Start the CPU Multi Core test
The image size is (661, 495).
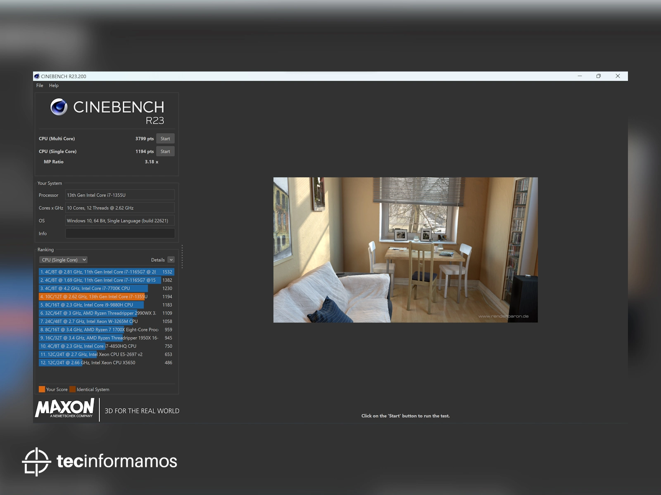tap(165, 139)
